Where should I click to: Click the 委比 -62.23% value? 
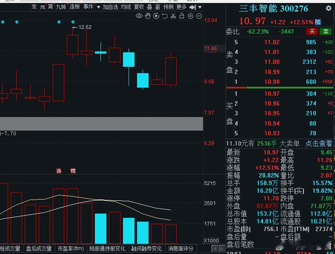point(258,31)
